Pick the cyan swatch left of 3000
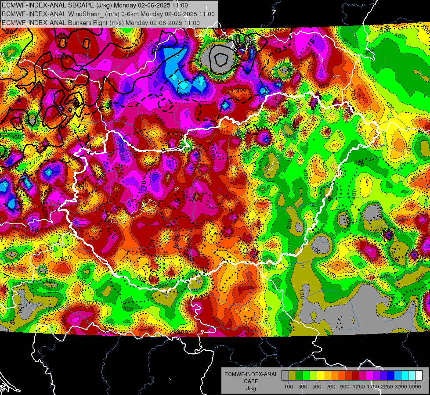The height and width of the screenshot is (395, 430). tap(405, 376)
